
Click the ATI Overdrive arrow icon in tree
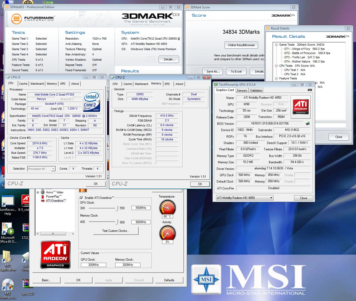pyautogui.click(x=43, y=201)
